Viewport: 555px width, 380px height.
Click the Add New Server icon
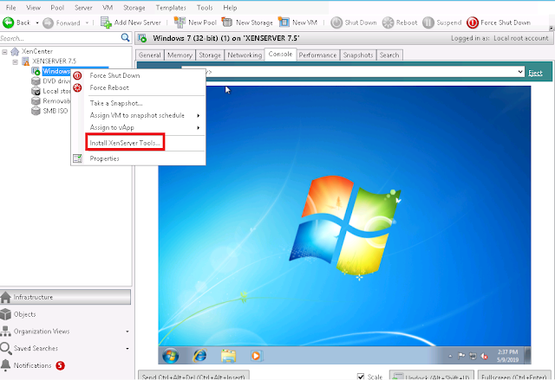pos(106,23)
